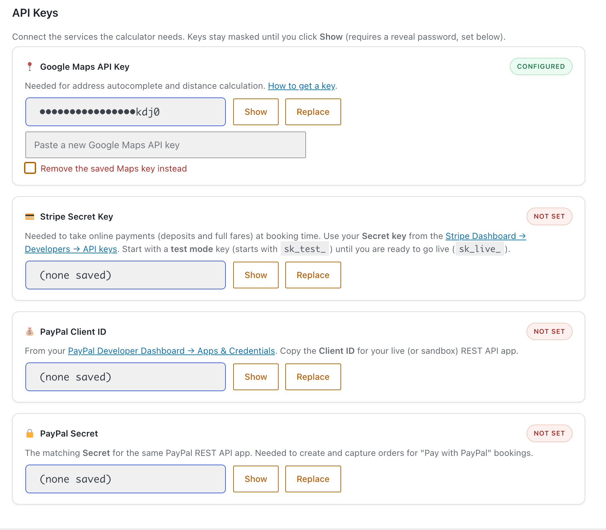Click the Remove the saved Maps key instead label
Image resolution: width=606 pixels, height=530 pixels.
click(114, 169)
